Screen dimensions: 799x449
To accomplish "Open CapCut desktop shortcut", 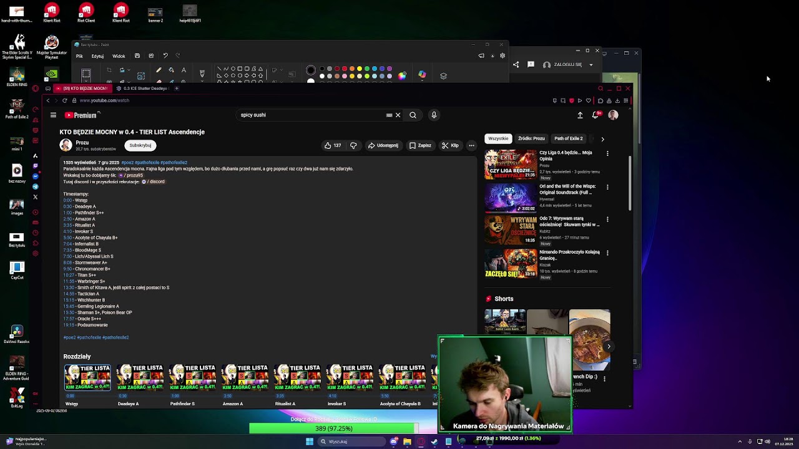I will [x=17, y=270].
